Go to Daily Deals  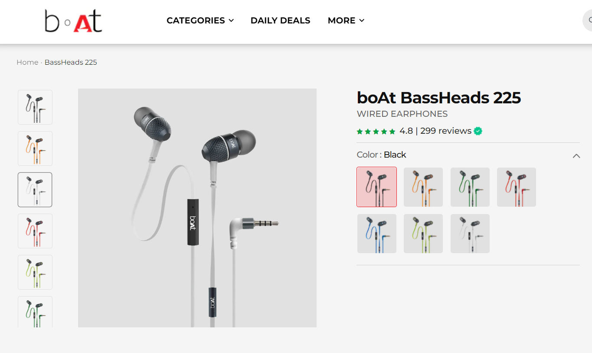click(x=280, y=20)
